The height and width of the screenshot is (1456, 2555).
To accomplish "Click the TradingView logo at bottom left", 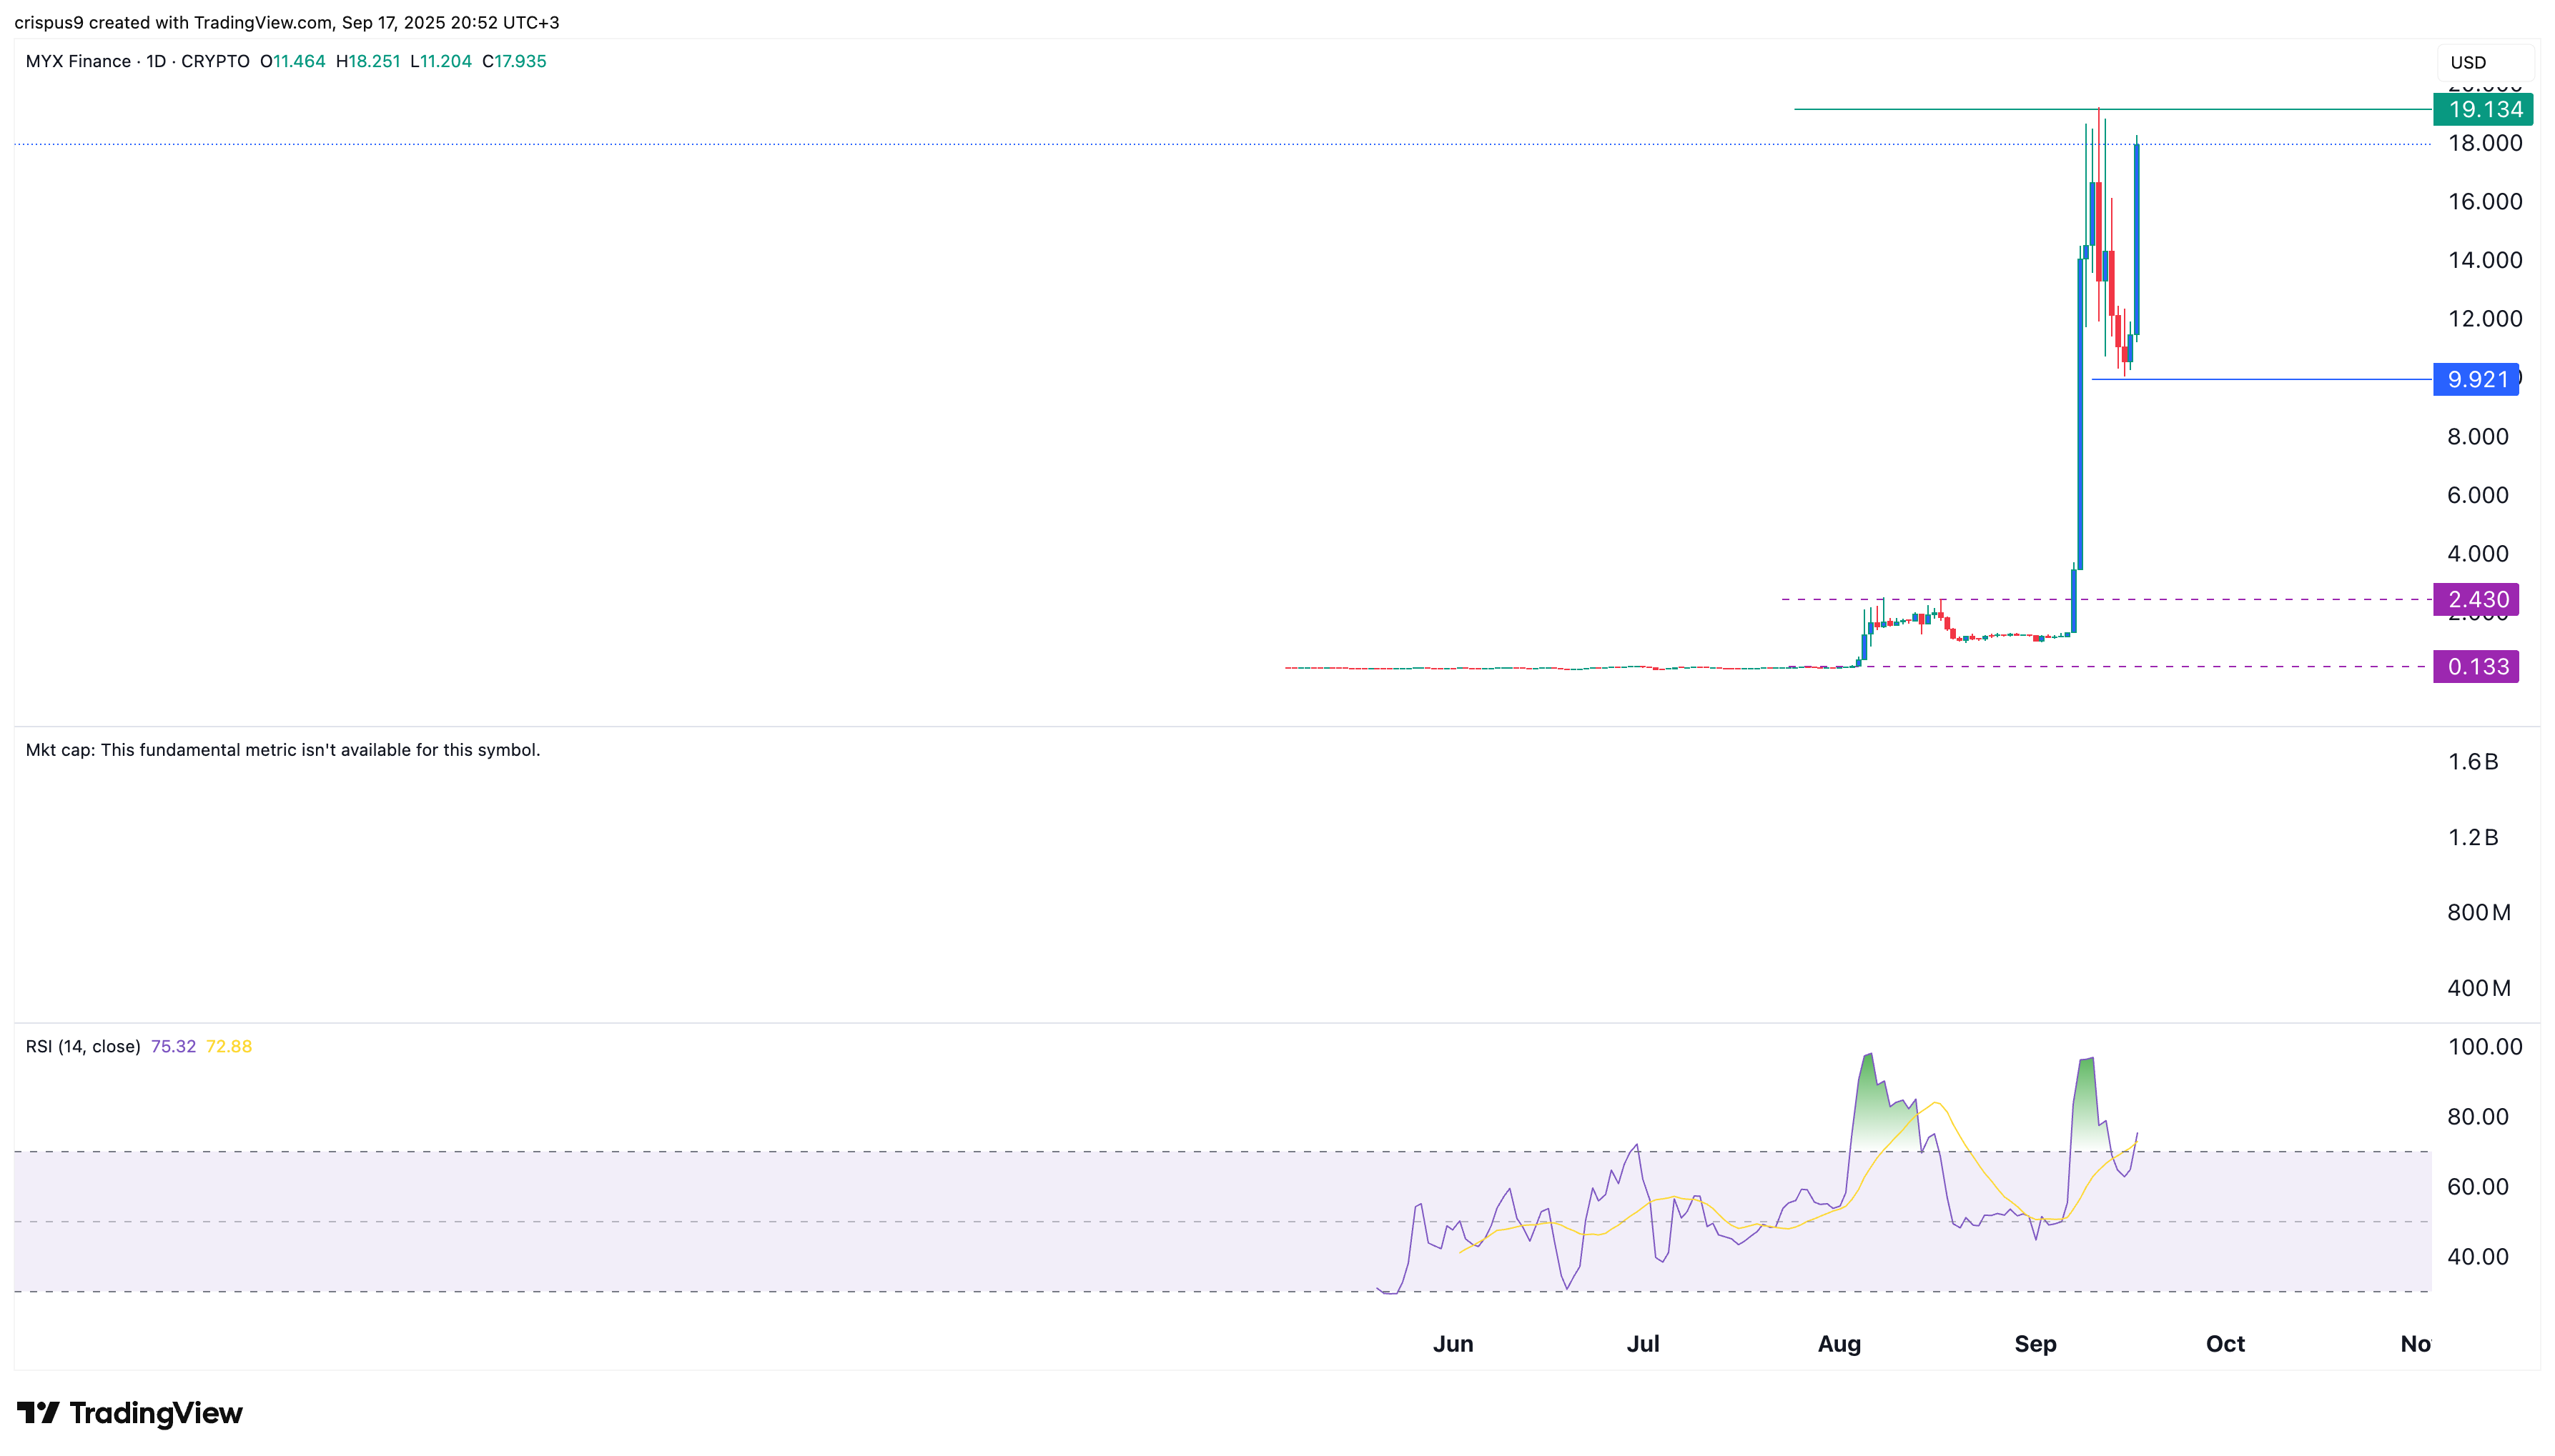I will click(x=130, y=1414).
